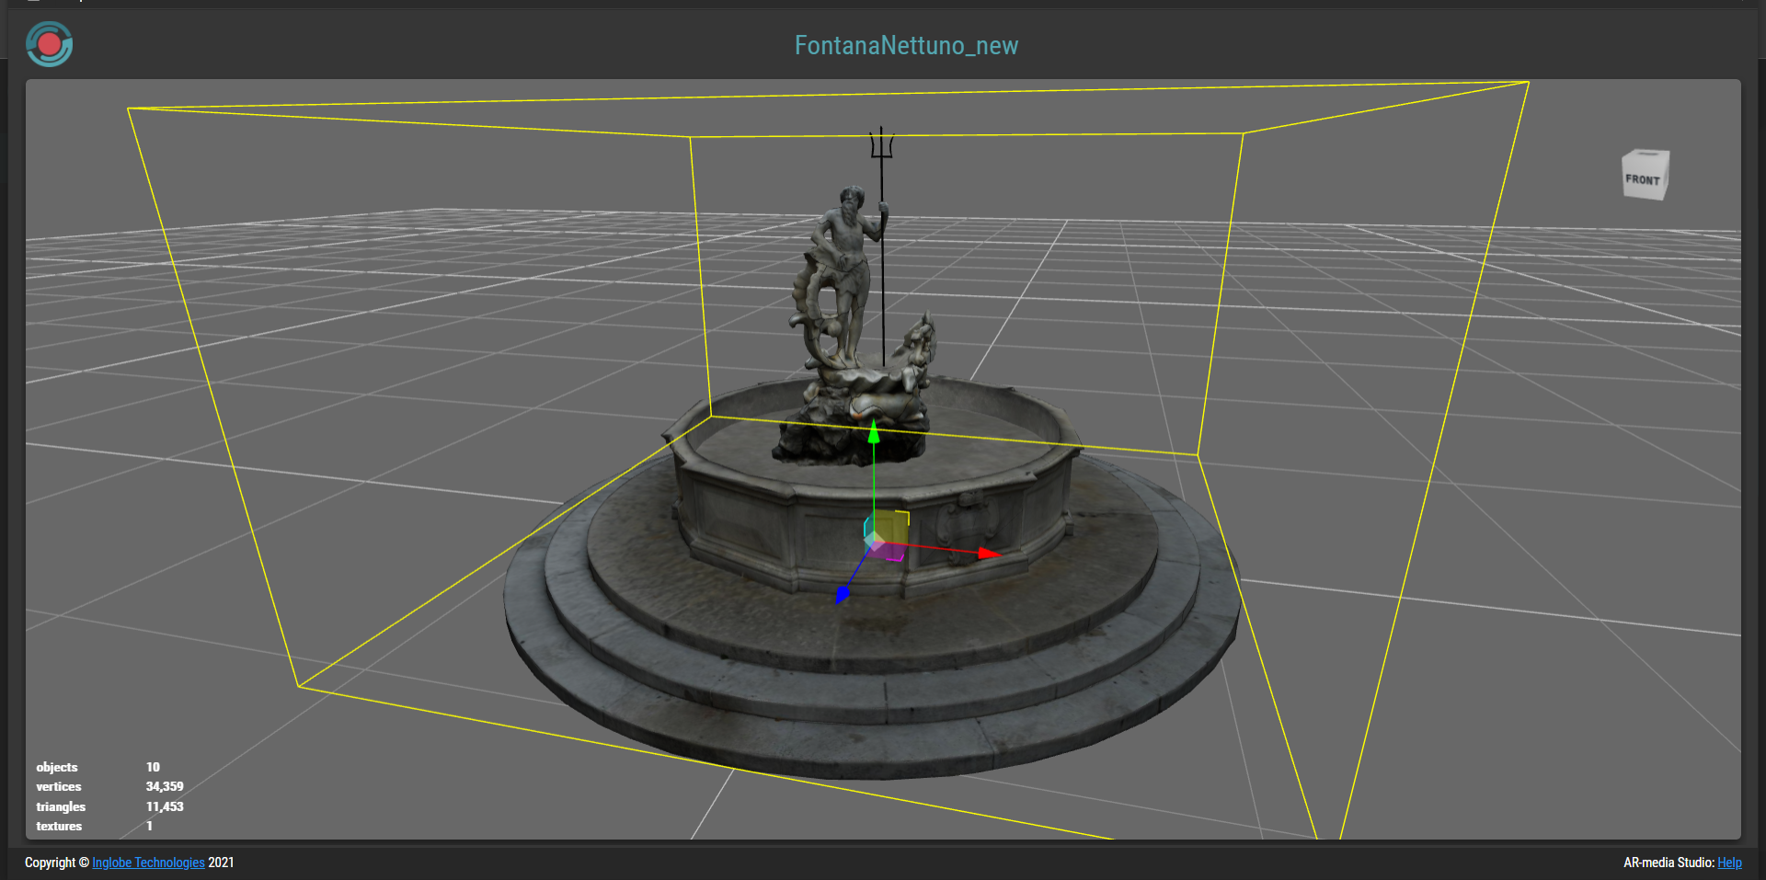Open the AR-media Studio Help link
This screenshot has height=880, width=1766.
[x=1729, y=863]
